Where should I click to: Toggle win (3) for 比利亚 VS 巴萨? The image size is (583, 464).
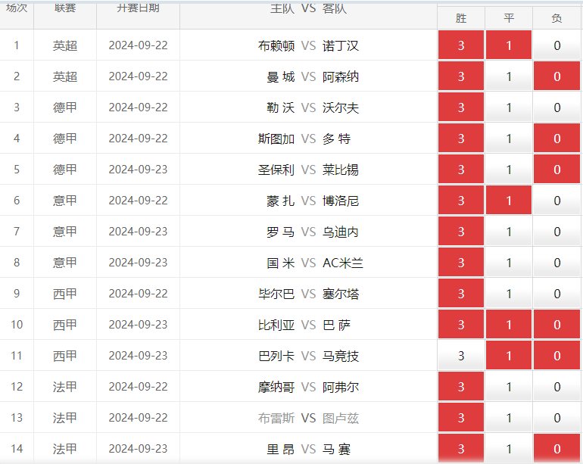click(x=461, y=325)
